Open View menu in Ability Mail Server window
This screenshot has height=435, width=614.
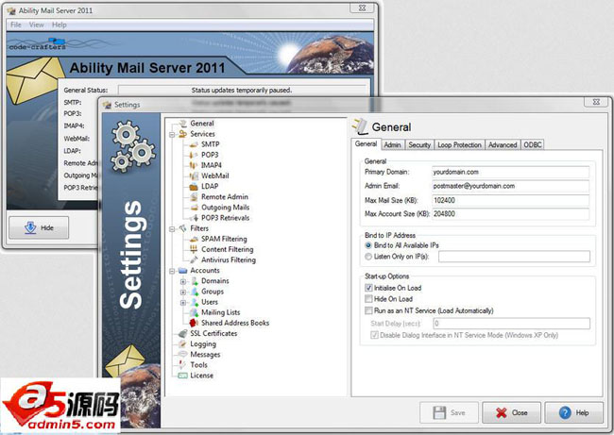37,25
